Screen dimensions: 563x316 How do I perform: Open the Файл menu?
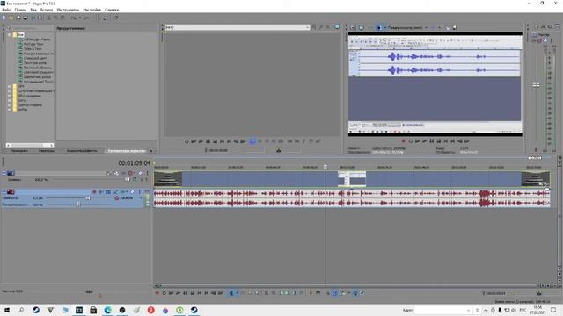[6, 10]
